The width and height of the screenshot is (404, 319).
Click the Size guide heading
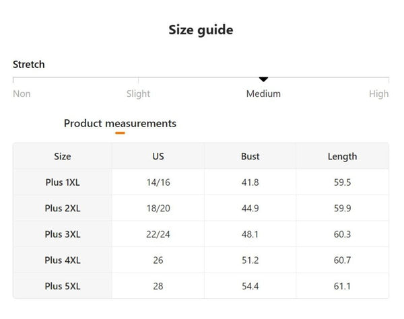click(x=201, y=30)
